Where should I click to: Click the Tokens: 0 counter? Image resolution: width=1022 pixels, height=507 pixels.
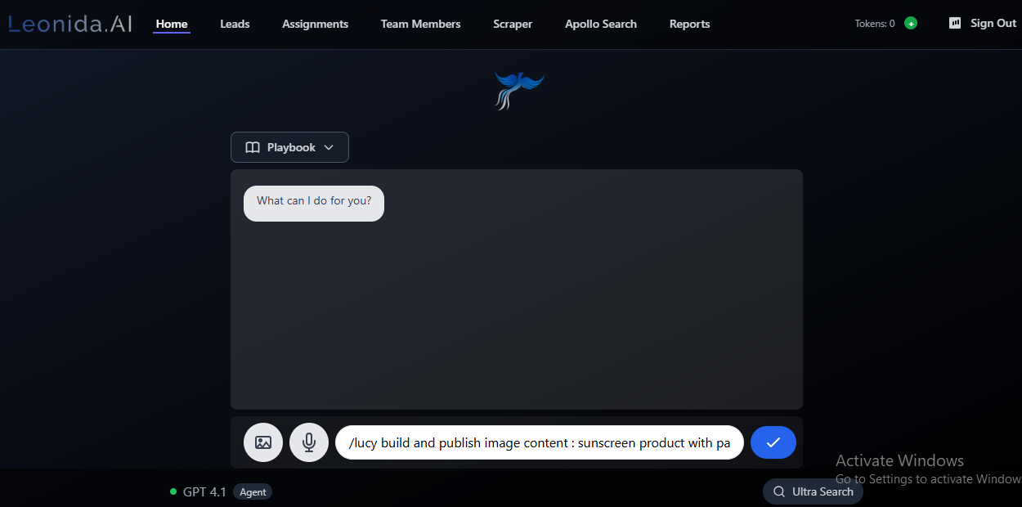tap(875, 24)
